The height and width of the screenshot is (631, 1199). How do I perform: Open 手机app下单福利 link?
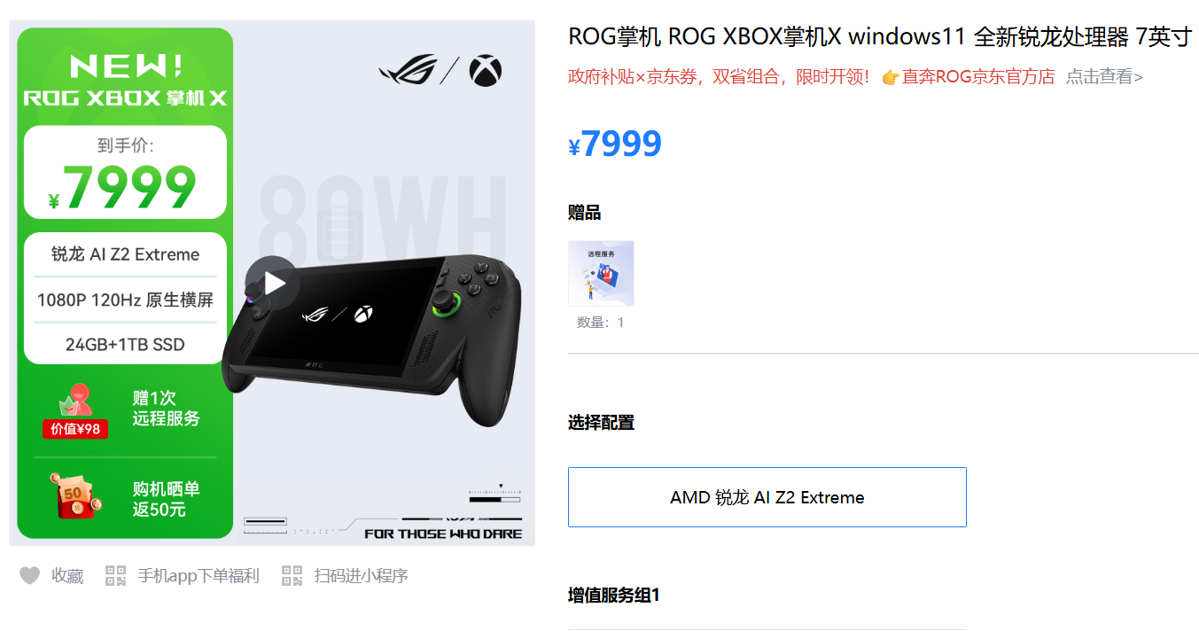pos(199,576)
